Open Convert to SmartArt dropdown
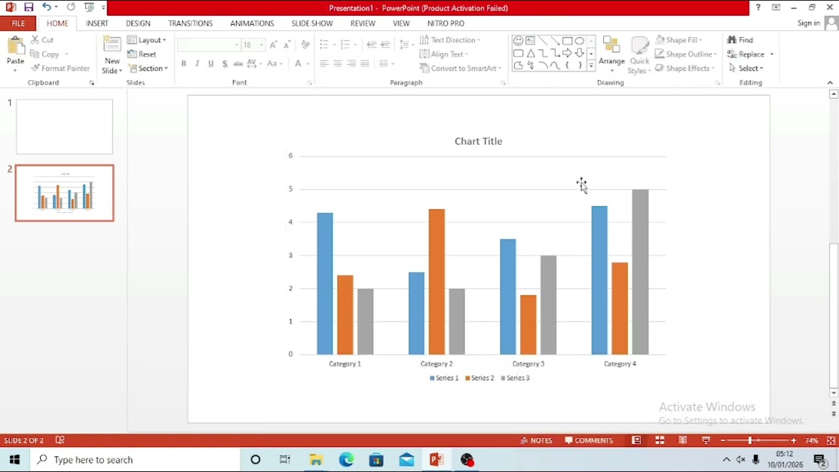The width and height of the screenshot is (839, 472). 460,68
